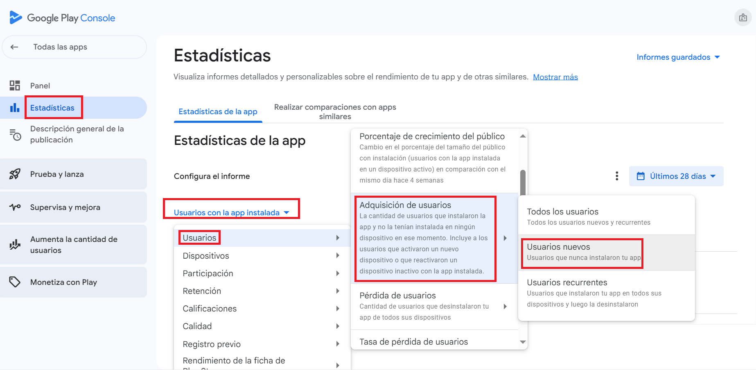Click the metric list scrollbar down arrow
The height and width of the screenshot is (370, 756).
tap(523, 342)
